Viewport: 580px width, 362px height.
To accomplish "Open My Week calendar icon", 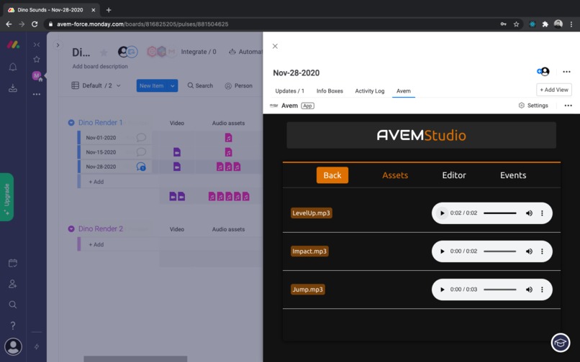I will pos(13,263).
